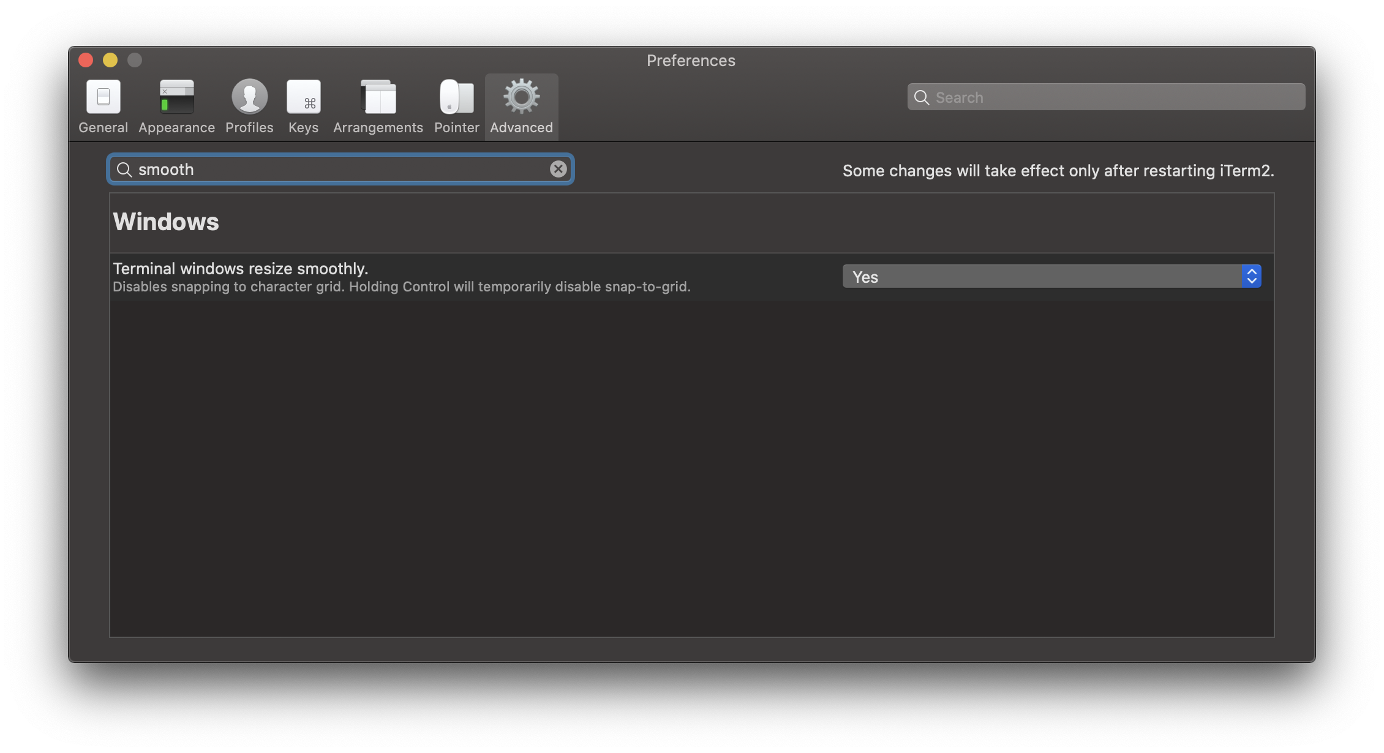Click the restart iTerm2 notice text
Screen dimensions: 1384x753
click(1058, 171)
